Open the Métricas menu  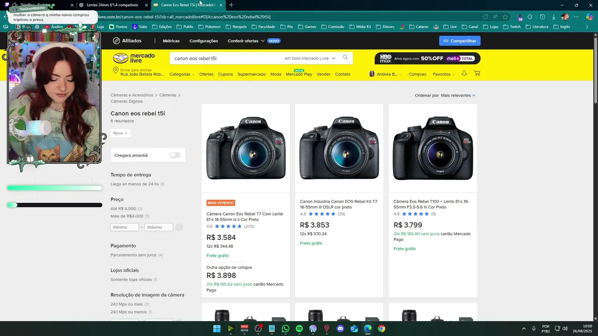(x=171, y=41)
